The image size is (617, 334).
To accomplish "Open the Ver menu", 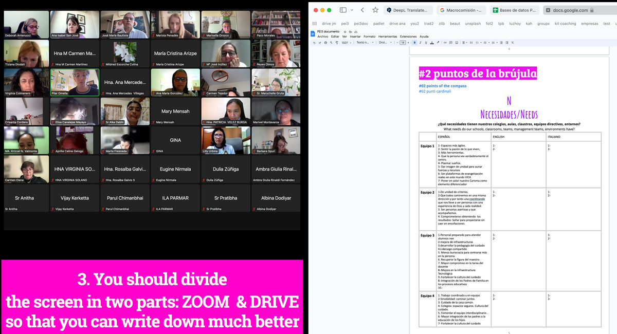I will pyautogui.click(x=344, y=36).
